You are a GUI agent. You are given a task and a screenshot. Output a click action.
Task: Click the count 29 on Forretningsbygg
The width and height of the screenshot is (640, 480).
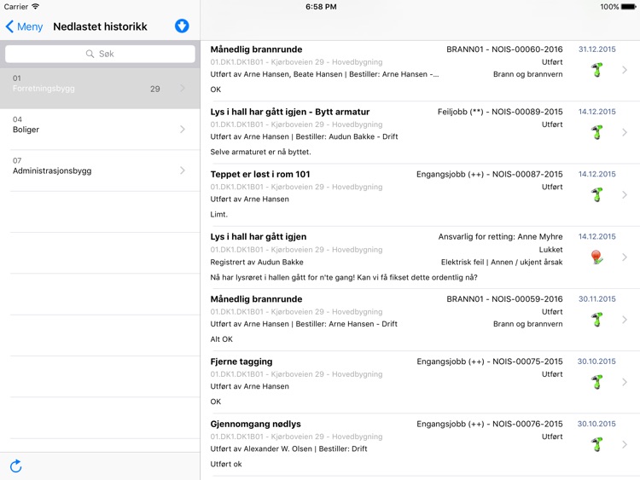[155, 89]
